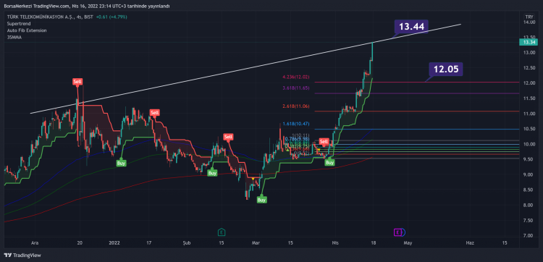Open the purple E event marker
The height and width of the screenshot is (262, 543).
[x=398, y=232]
